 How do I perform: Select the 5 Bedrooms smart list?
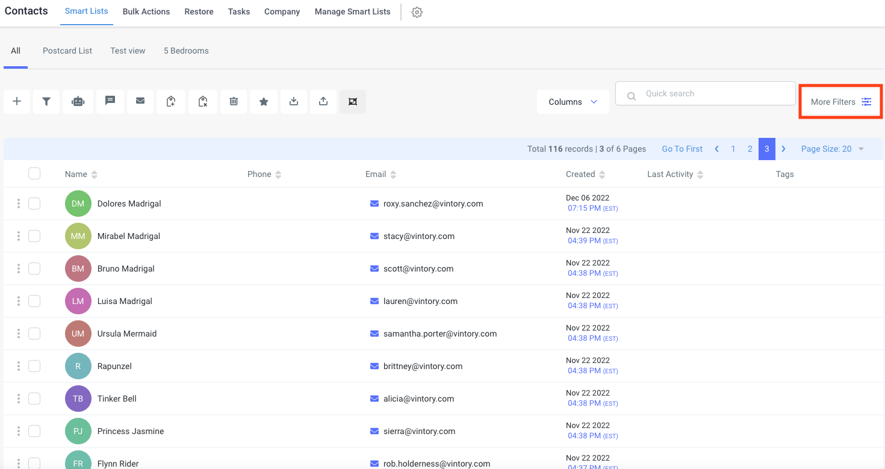(186, 51)
